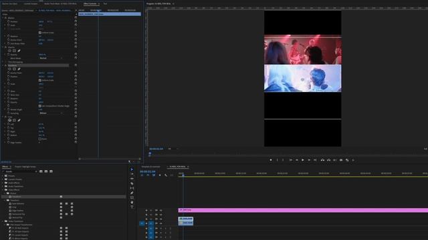Create ellipse mask under Opacity effect

(9, 51)
